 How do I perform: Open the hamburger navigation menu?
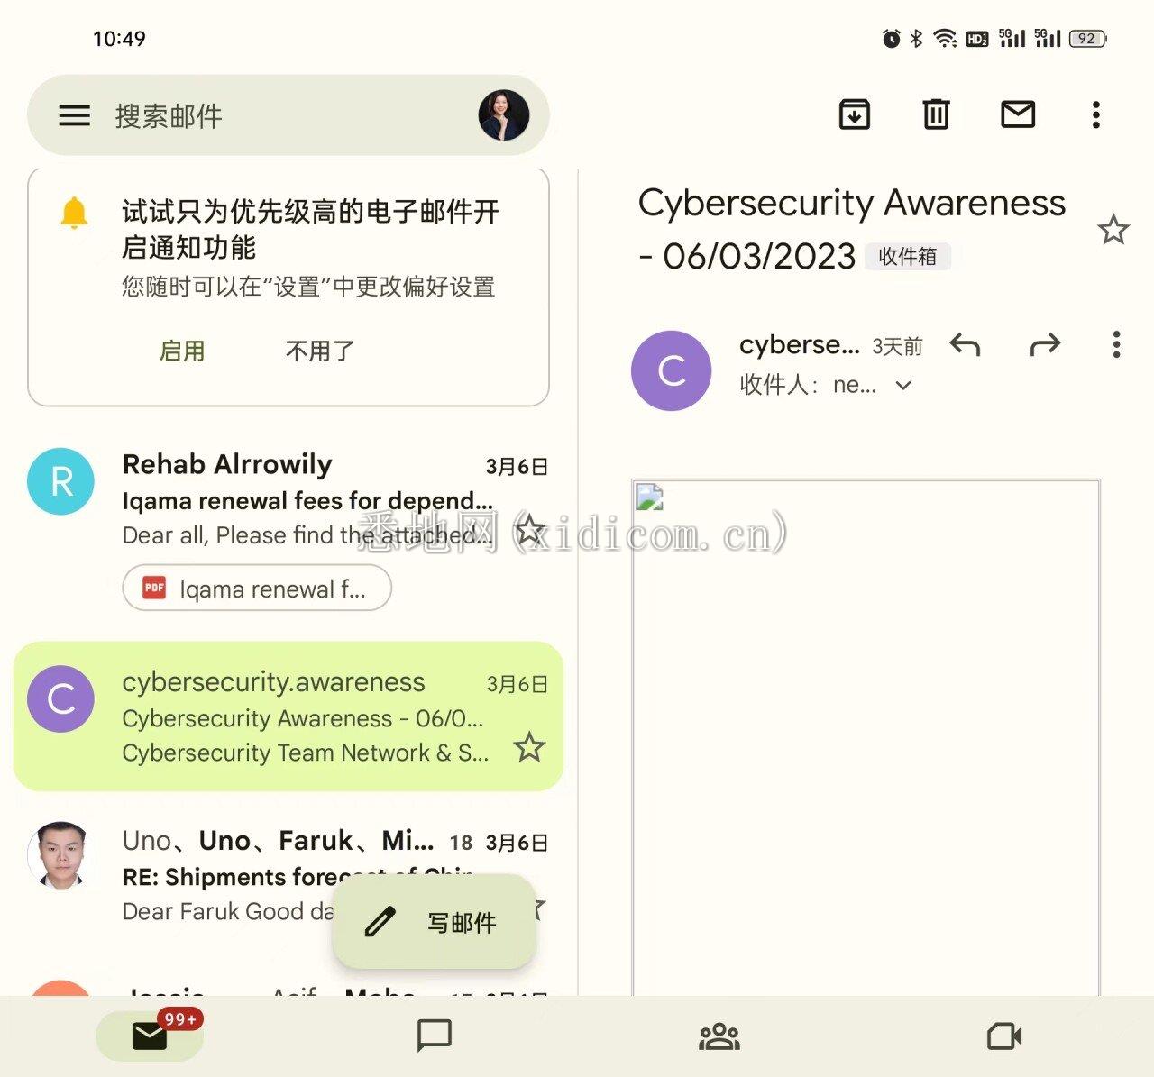pyautogui.click(x=74, y=115)
